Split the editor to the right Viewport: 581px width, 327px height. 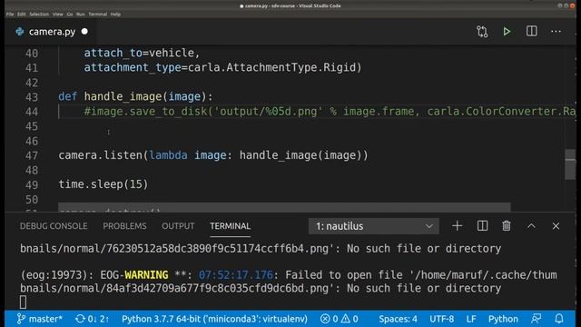click(531, 32)
